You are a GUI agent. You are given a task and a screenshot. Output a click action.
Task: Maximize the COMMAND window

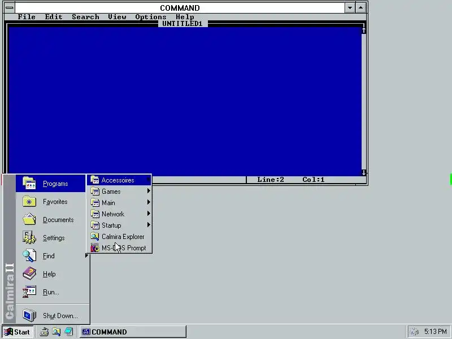click(x=361, y=8)
